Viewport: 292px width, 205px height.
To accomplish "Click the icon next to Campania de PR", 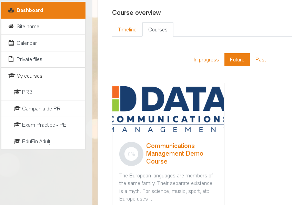I will click(x=17, y=108).
